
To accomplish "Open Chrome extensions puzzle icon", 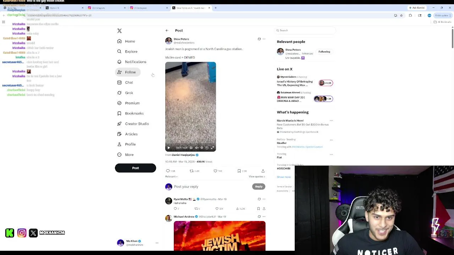I will (410, 16).
